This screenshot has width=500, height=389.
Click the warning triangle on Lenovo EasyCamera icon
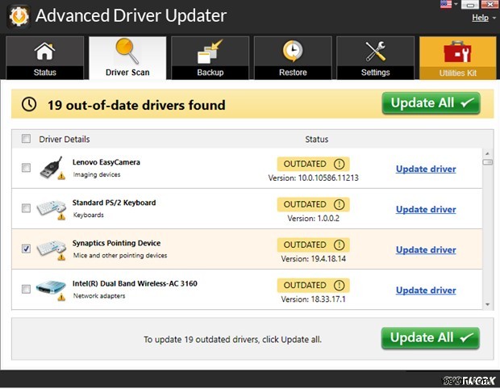click(x=61, y=176)
